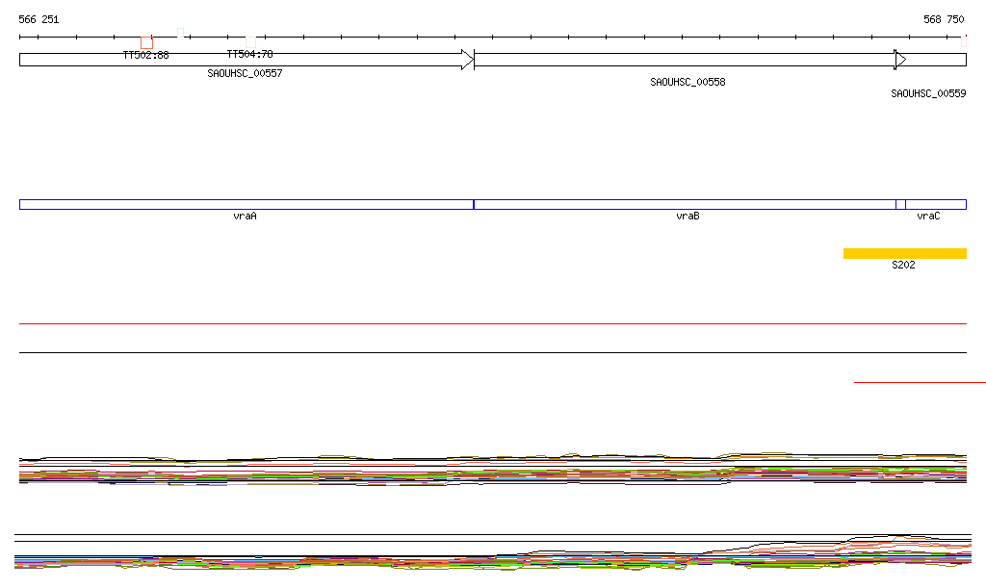Click the red TT502:88 marker box

point(146,42)
